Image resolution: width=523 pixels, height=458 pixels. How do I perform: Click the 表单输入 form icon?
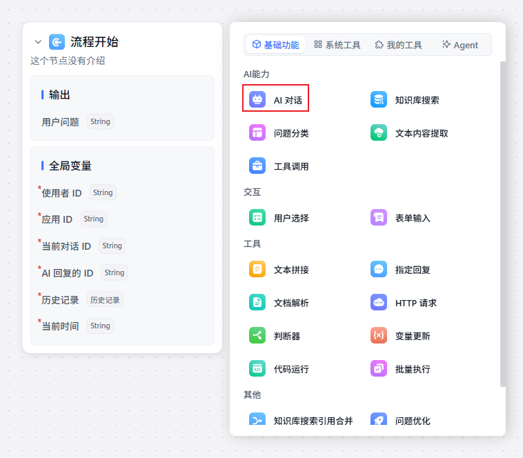pos(378,217)
